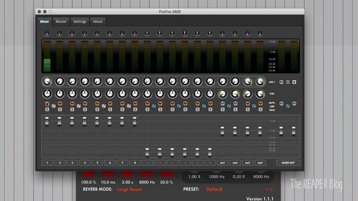Screen dimensions: 358x201
Task: Click the Version 1.1.1 text
Action: [260, 199]
